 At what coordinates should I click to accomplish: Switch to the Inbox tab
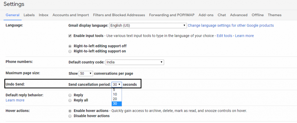pos(44,15)
